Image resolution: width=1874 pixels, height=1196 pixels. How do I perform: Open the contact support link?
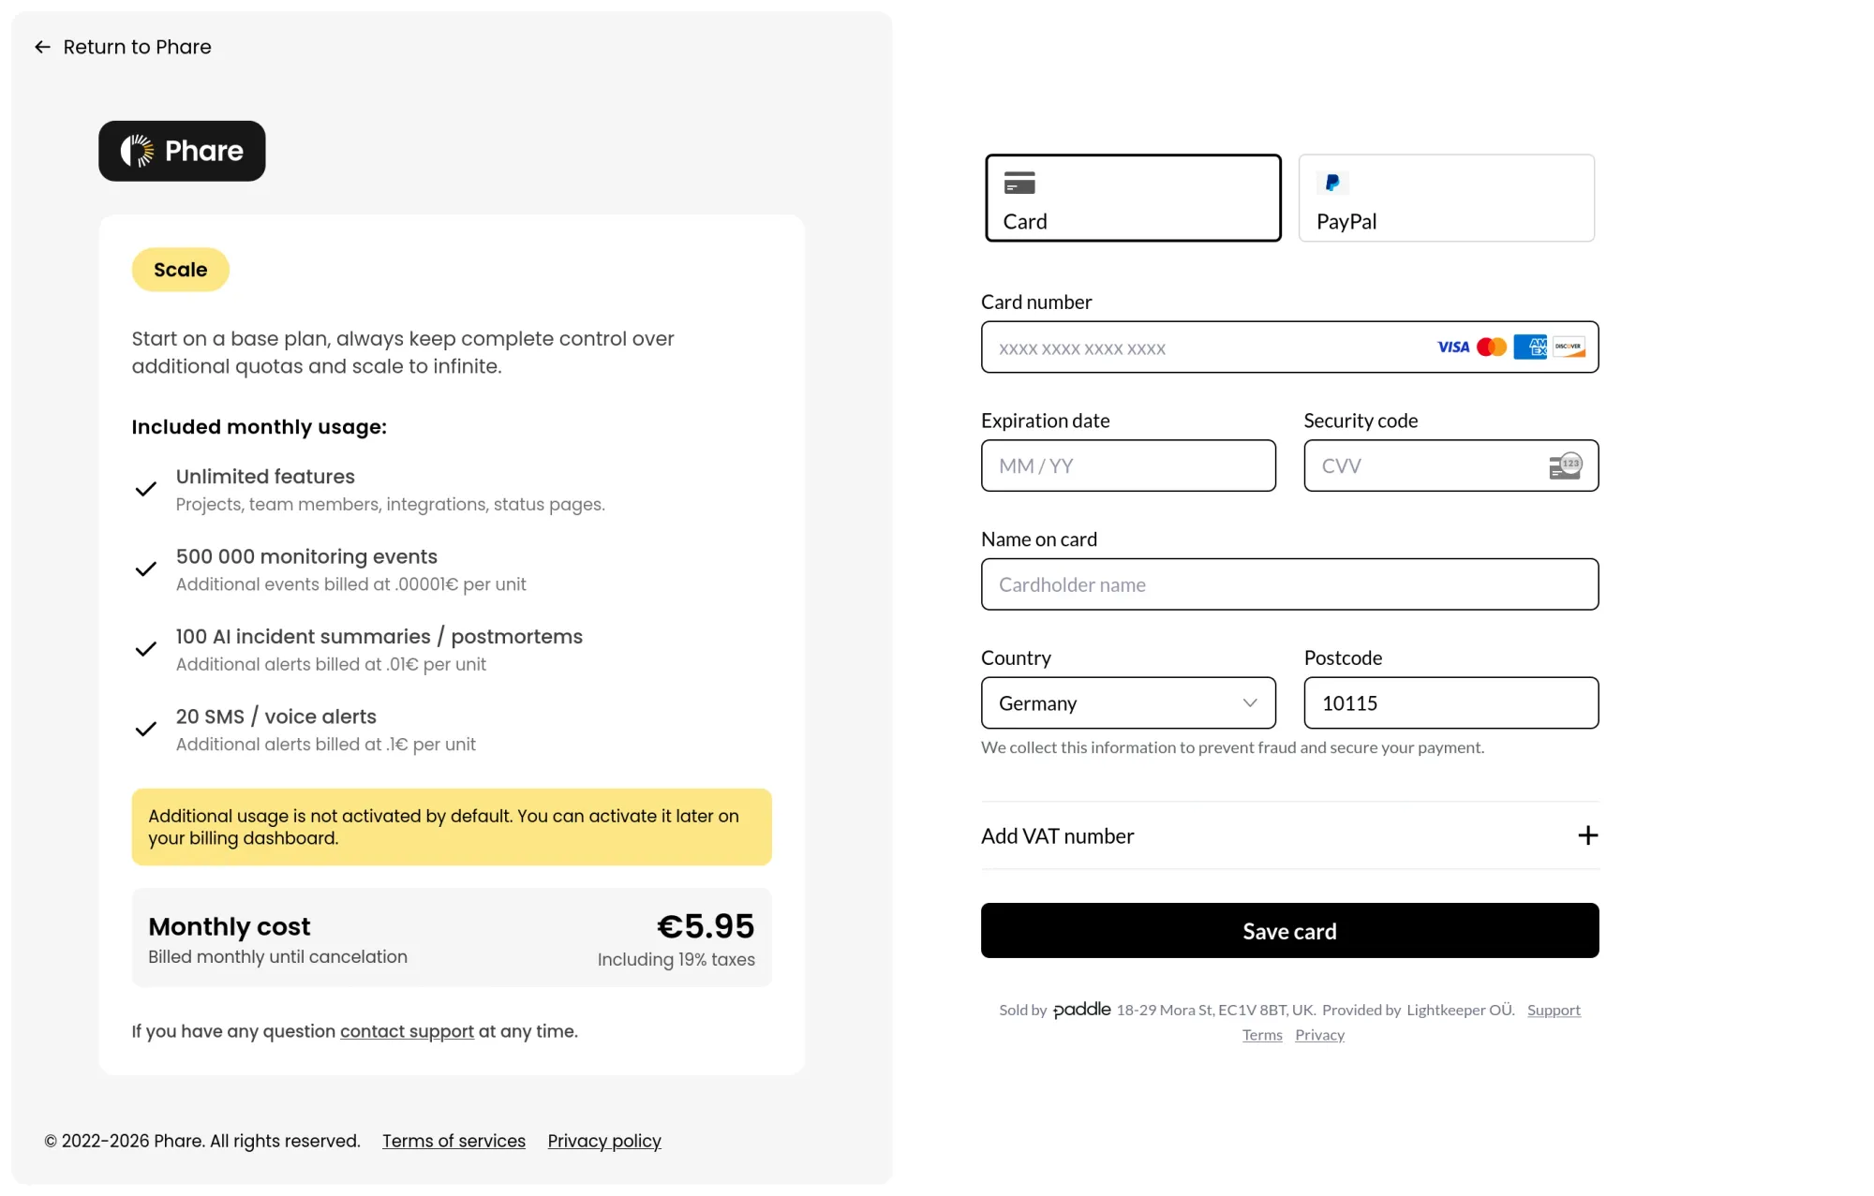point(407,1031)
